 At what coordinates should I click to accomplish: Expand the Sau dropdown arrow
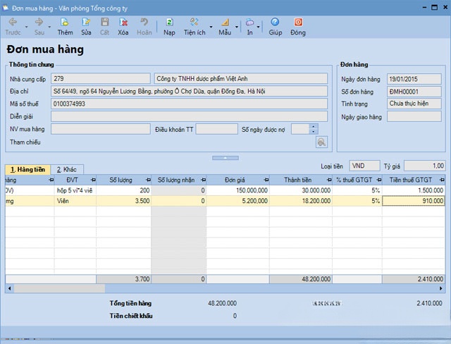(x=49, y=27)
